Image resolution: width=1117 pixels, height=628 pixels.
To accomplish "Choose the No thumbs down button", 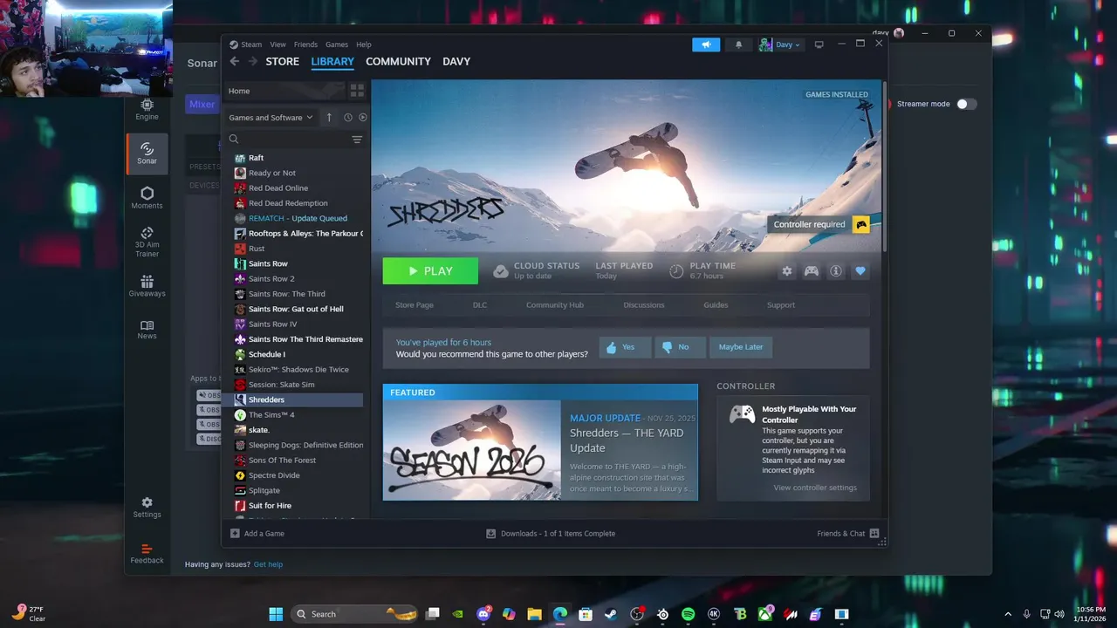I will (x=680, y=347).
